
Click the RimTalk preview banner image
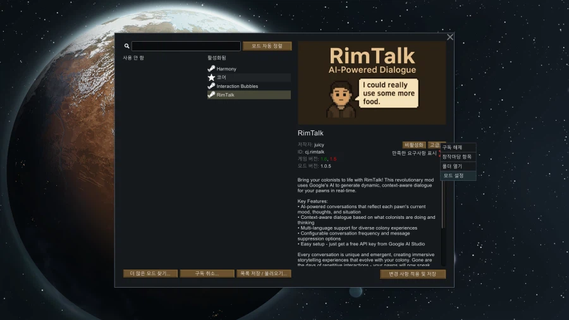(x=372, y=83)
